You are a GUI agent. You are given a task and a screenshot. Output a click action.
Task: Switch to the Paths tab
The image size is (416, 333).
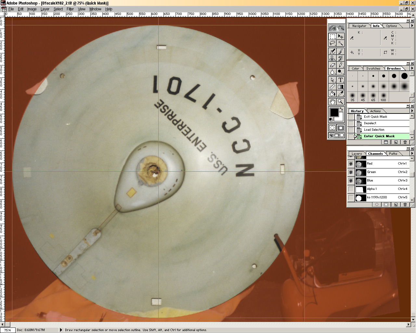[393, 154]
